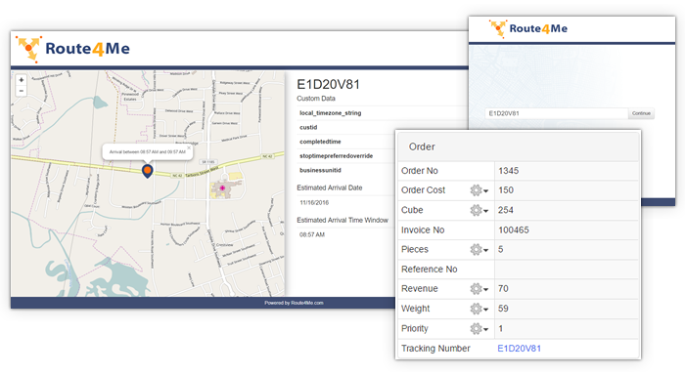Click the orange destination map pin

click(148, 171)
